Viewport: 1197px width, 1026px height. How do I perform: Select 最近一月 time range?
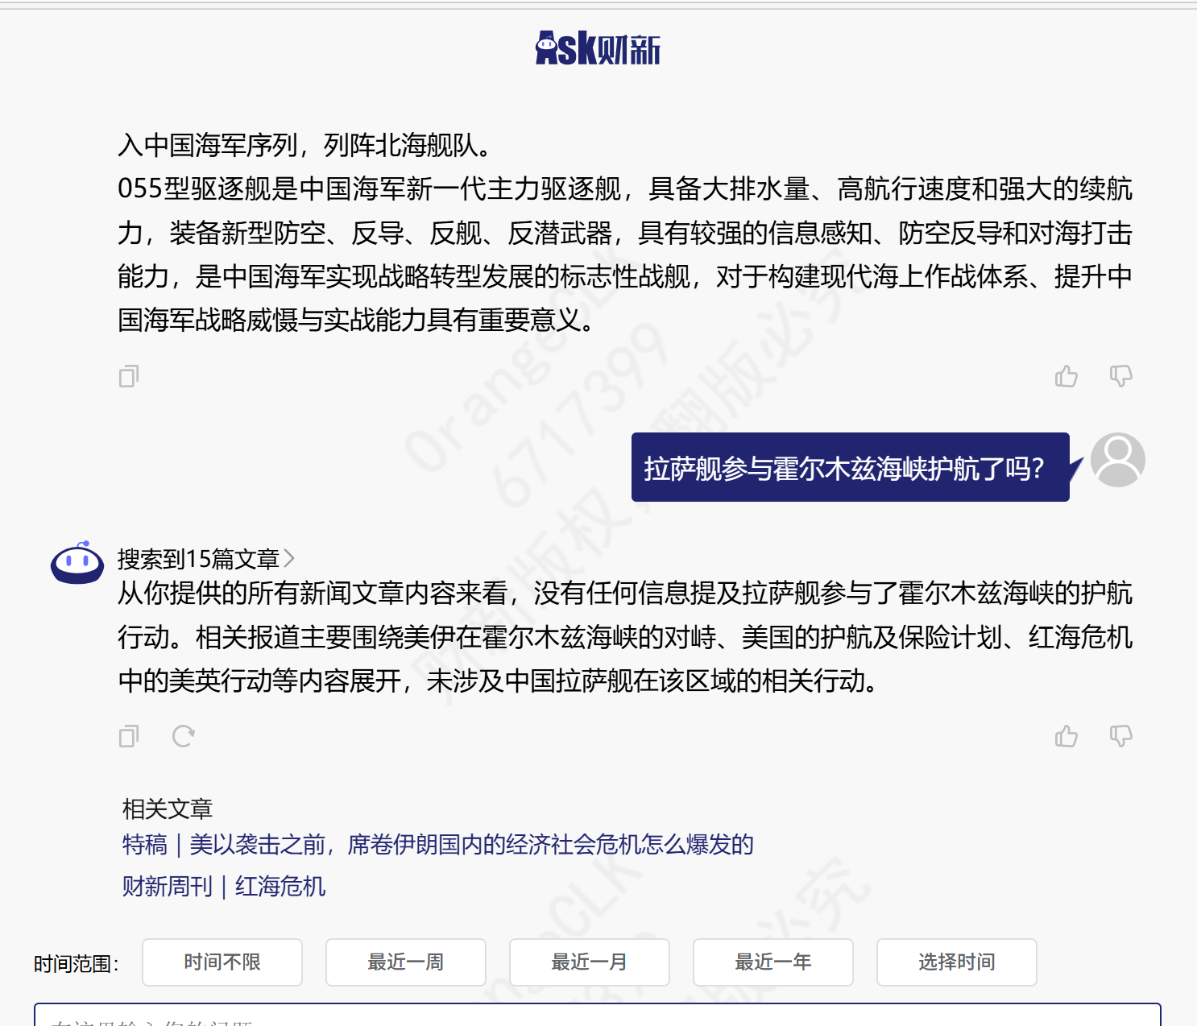coord(590,962)
